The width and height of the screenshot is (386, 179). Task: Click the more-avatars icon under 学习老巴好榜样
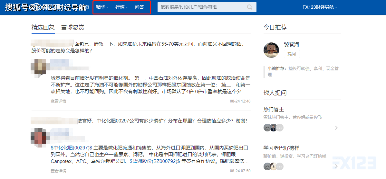280,166
